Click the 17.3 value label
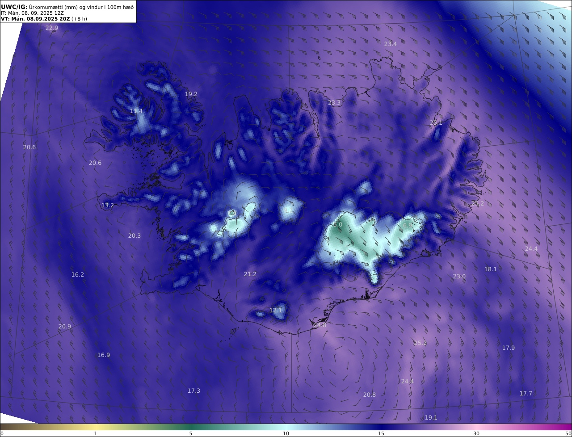Screen dimensions: 572x437 (194, 391)
